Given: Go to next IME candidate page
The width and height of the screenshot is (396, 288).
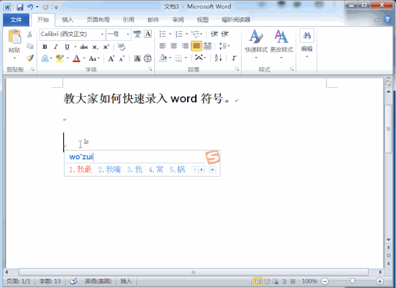Looking at the screenshot, I should [x=201, y=170].
